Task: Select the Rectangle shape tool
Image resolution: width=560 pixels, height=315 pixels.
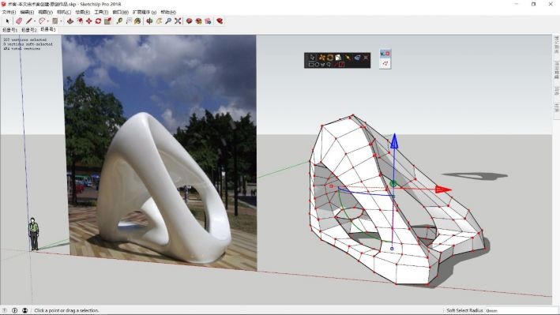Action: tap(55, 21)
